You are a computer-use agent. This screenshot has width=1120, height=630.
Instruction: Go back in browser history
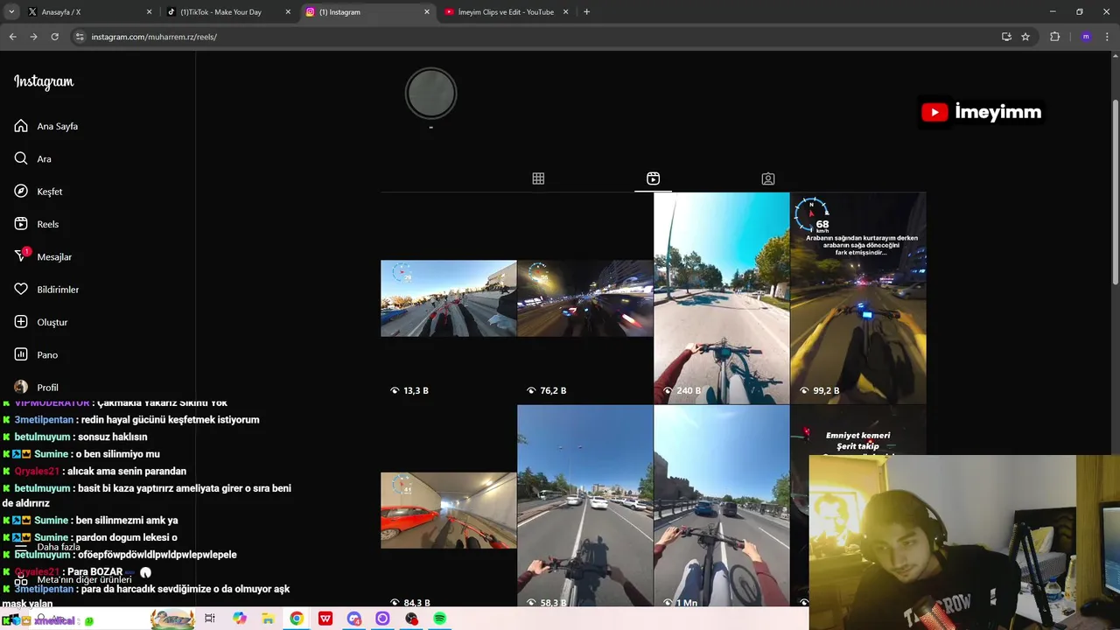12,37
